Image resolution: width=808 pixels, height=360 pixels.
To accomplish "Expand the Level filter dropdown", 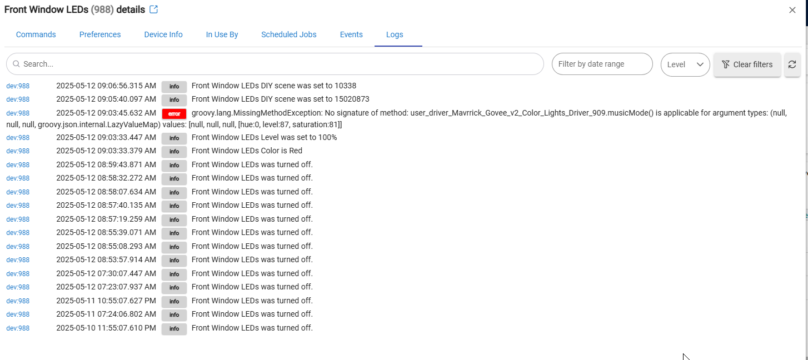I will [x=685, y=64].
